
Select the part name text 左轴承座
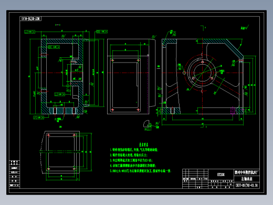[x=247, y=179]
